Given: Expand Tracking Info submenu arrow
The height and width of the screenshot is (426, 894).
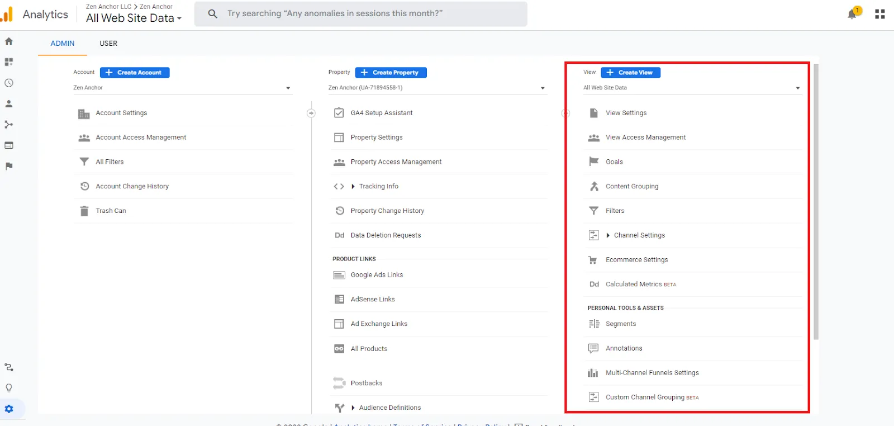Looking at the screenshot, I should point(353,186).
